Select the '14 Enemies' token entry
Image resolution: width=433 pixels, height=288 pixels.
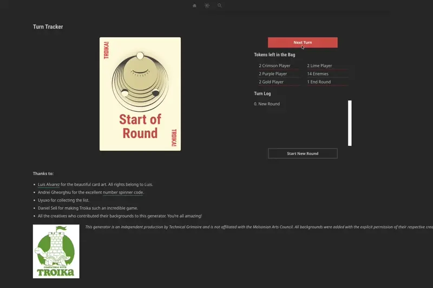pyautogui.click(x=318, y=74)
